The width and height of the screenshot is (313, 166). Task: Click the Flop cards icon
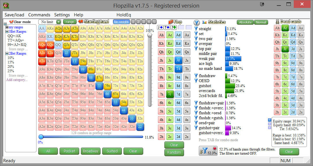tap(171, 22)
